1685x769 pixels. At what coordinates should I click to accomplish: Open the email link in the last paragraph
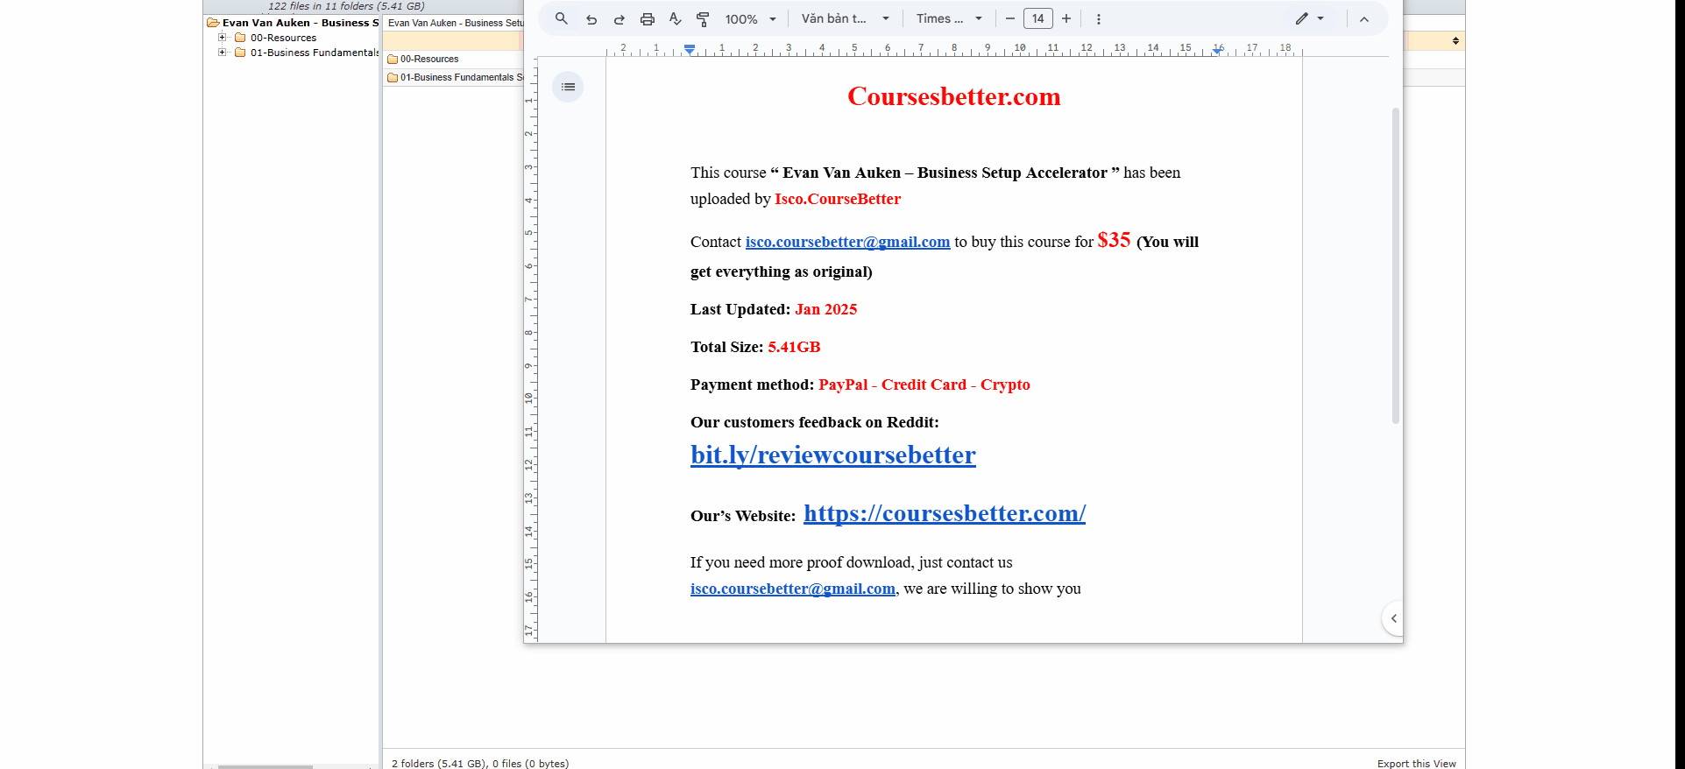point(793,589)
